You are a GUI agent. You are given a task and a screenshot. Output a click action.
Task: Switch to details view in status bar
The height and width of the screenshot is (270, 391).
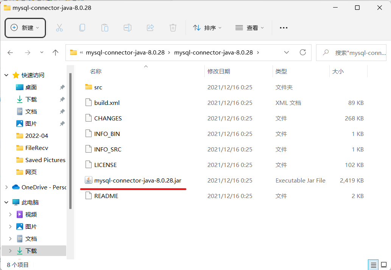(x=373, y=265)
